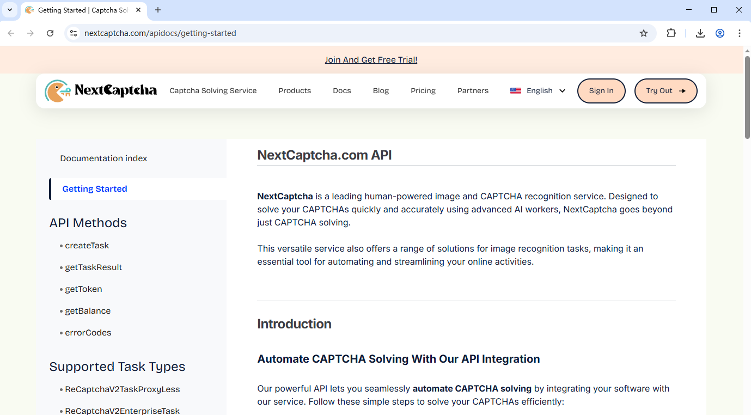751x415 pixels.
Task: Maximize the Chrome window
Action: [x=714, y=10]
